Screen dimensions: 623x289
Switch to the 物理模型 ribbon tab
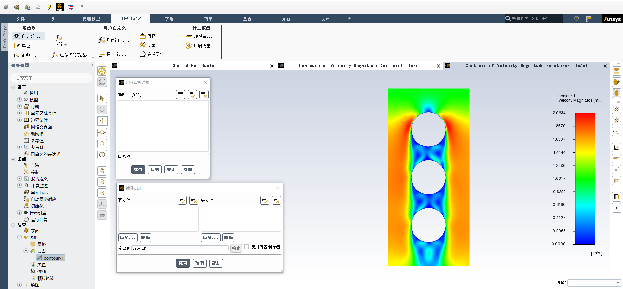91,19
